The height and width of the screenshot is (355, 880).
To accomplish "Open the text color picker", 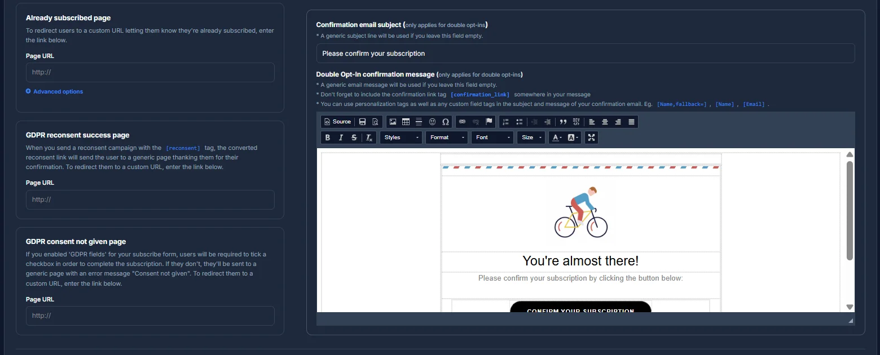I will [557, 137].
